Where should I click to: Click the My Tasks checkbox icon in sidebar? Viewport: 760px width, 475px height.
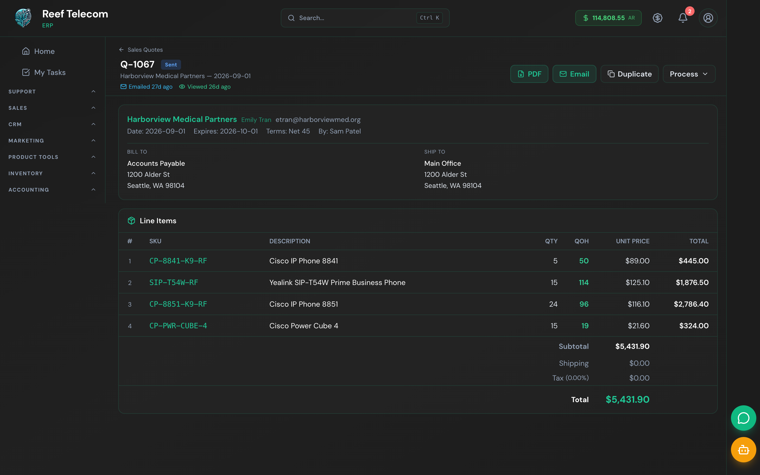click(26, 72)
